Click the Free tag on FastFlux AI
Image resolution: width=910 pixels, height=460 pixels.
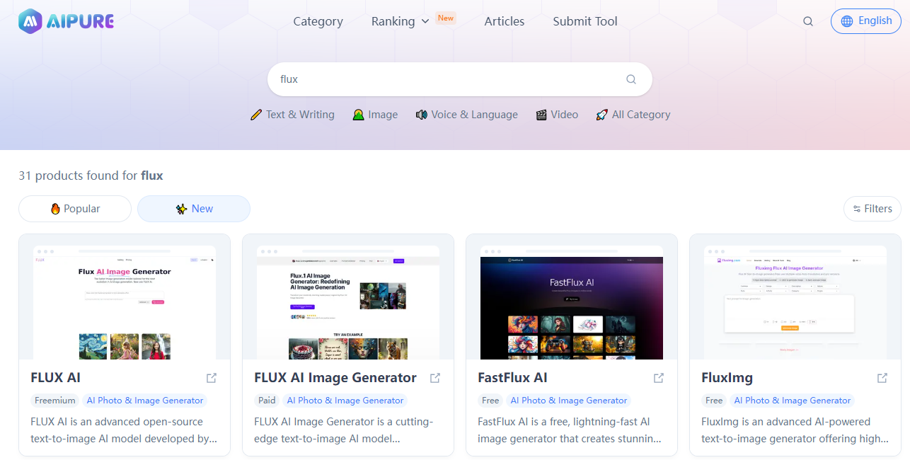click(490, 401)
